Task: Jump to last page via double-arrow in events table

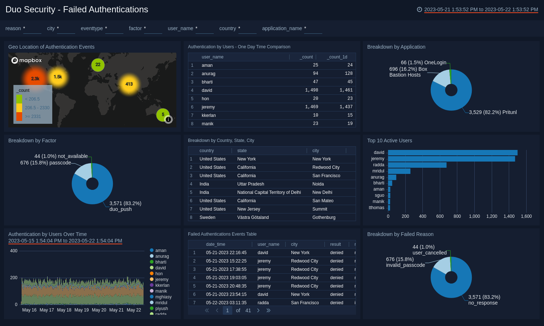Action: pos(268,310)
